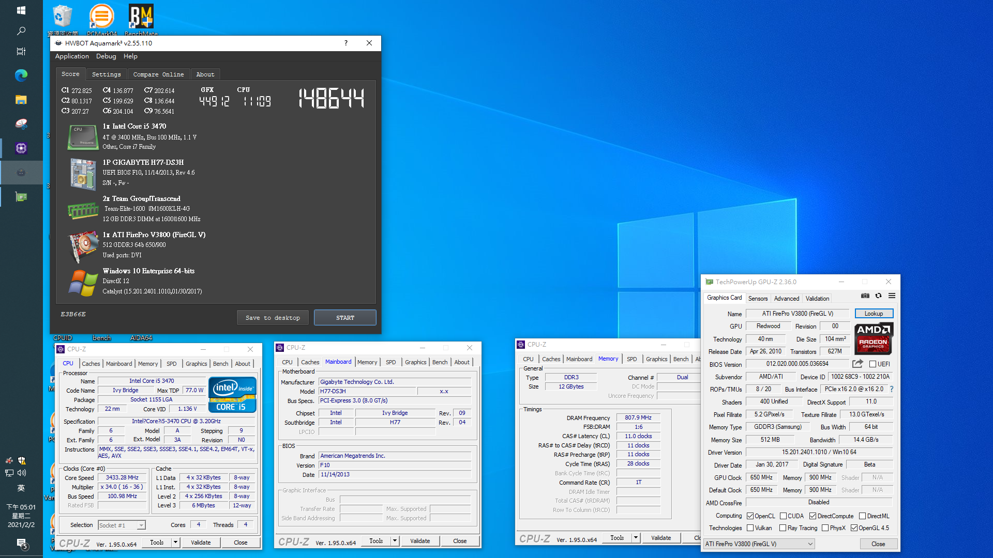The width and height of the screenshot is (993, 558).
Task: Toggle the DirectCompute checkbox
Action: point(813,516)
